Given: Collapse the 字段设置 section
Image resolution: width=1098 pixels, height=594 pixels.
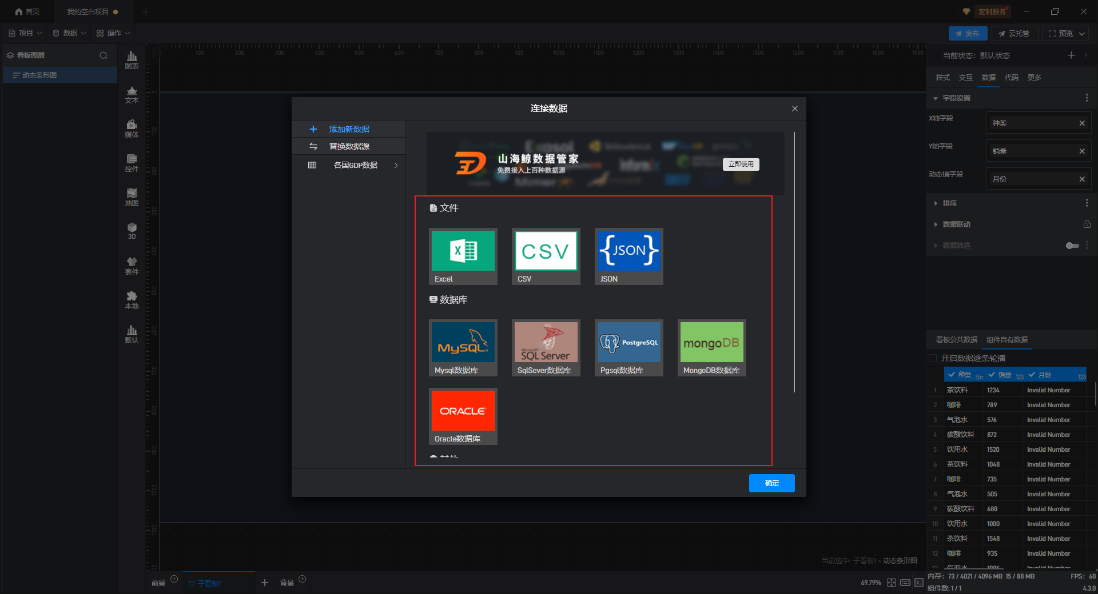Looking at the screenshot, I should [x=936, y=98].
